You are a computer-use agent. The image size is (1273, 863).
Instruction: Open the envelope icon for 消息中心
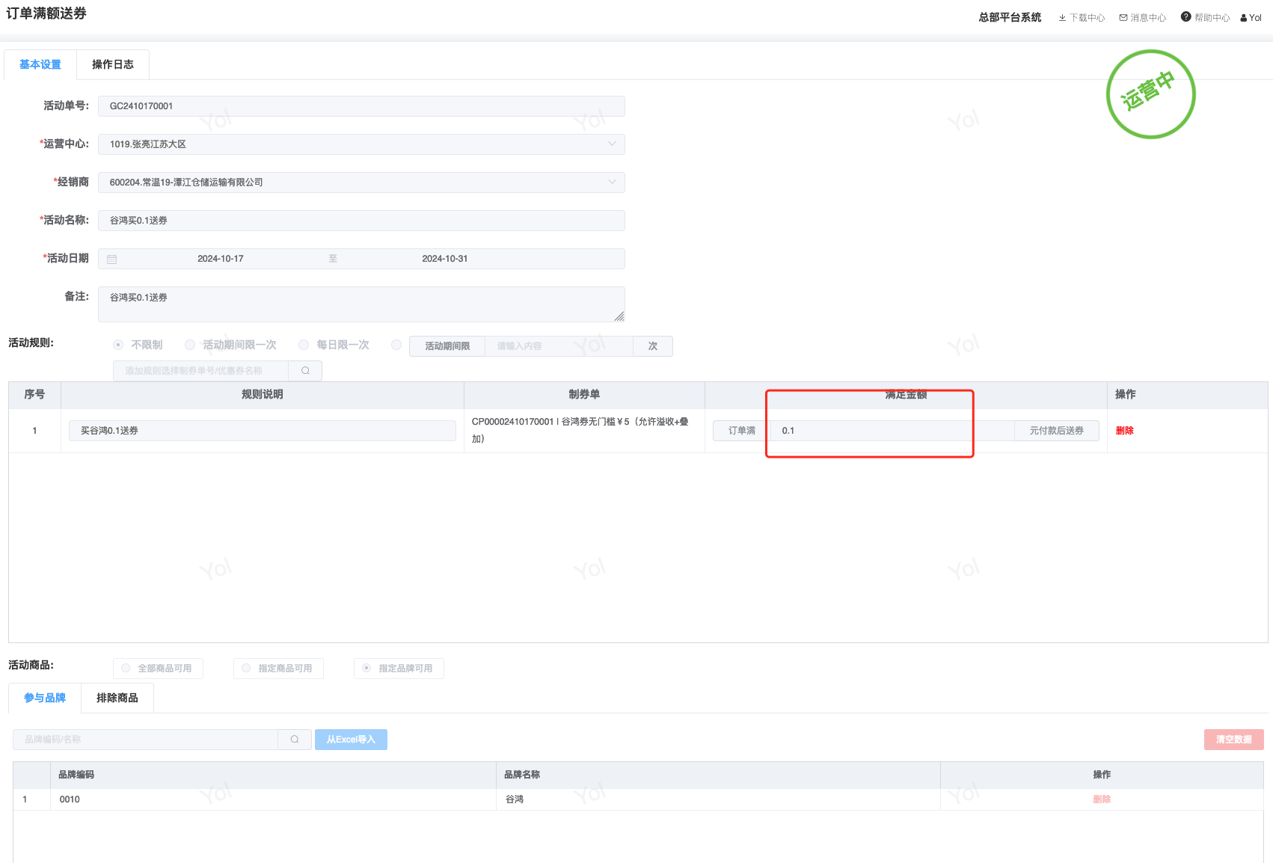(x=1123, y=18)
